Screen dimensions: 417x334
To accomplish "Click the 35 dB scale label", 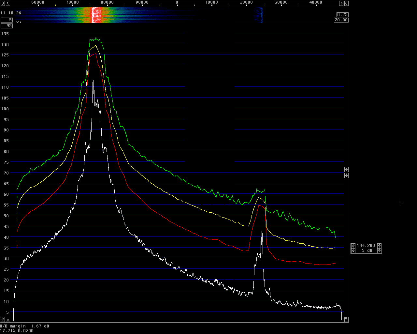I will pyautogui.click(x=6, y=248).
